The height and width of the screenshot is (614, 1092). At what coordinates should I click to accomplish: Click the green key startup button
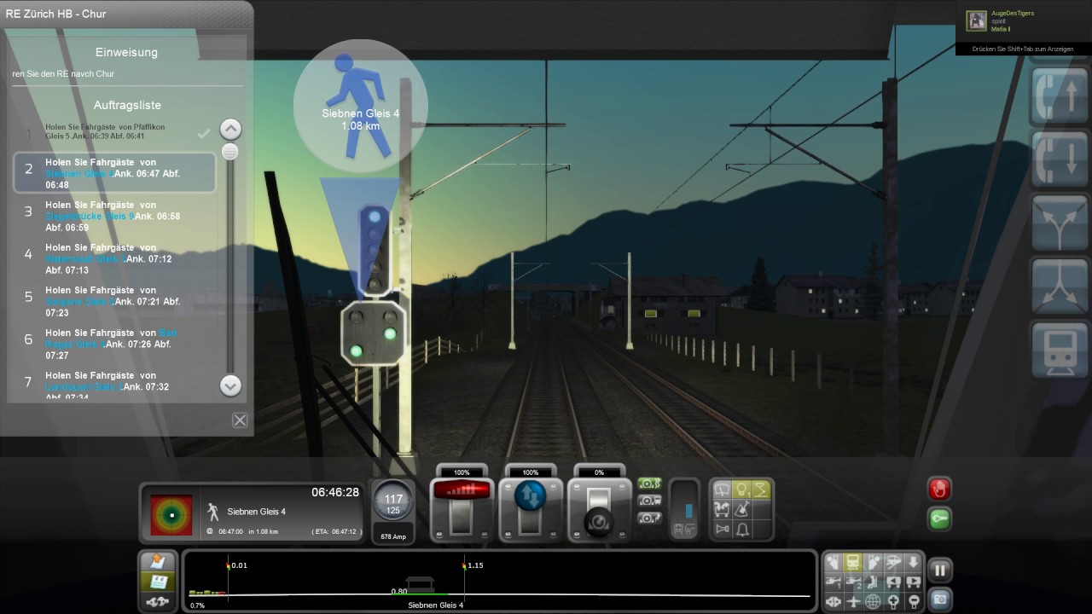click(x=939, y=518)
